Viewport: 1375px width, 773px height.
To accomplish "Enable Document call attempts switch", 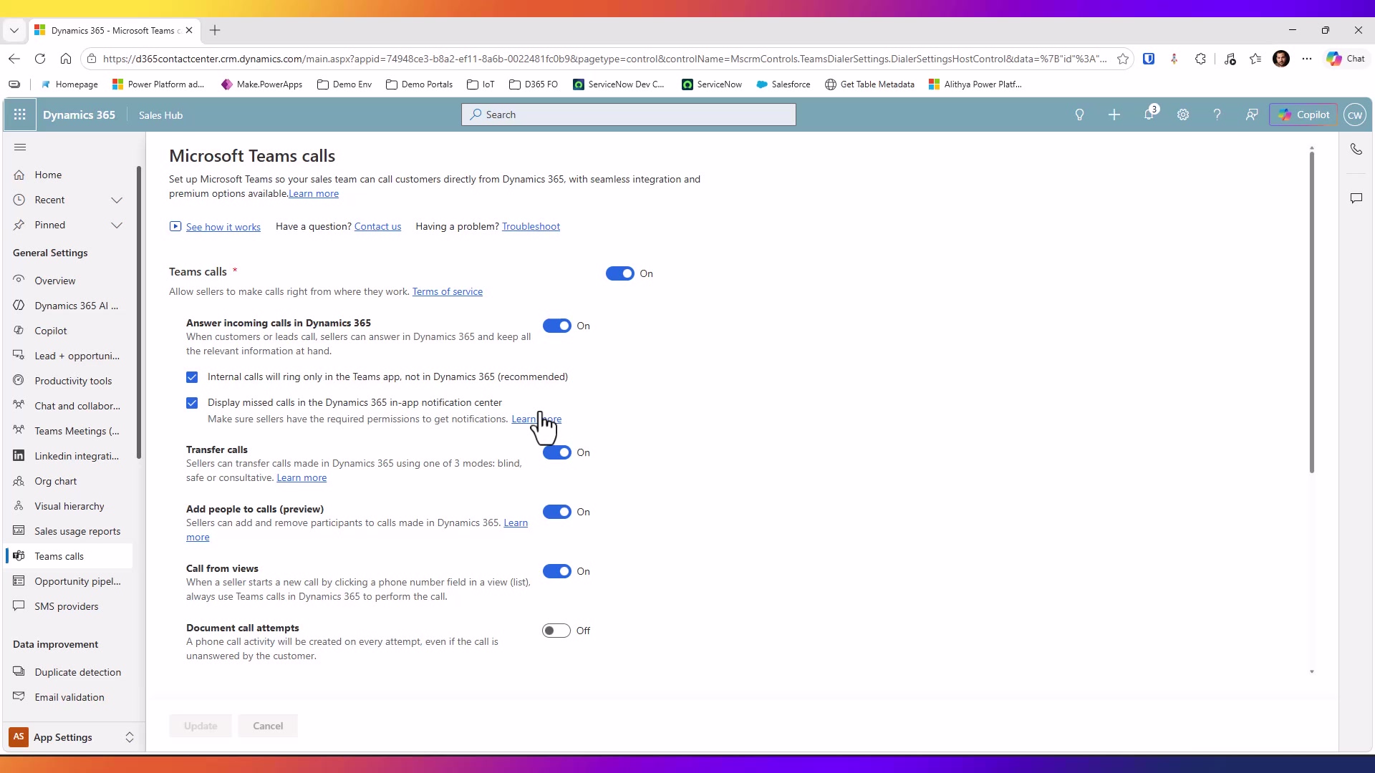I will [556, 631].
